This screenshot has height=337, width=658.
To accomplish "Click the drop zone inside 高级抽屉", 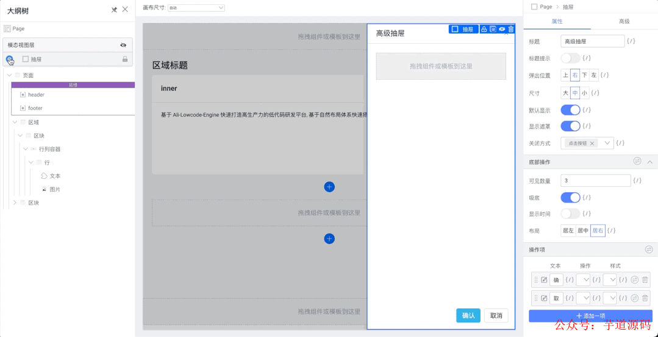I will [x=441, y=66].
